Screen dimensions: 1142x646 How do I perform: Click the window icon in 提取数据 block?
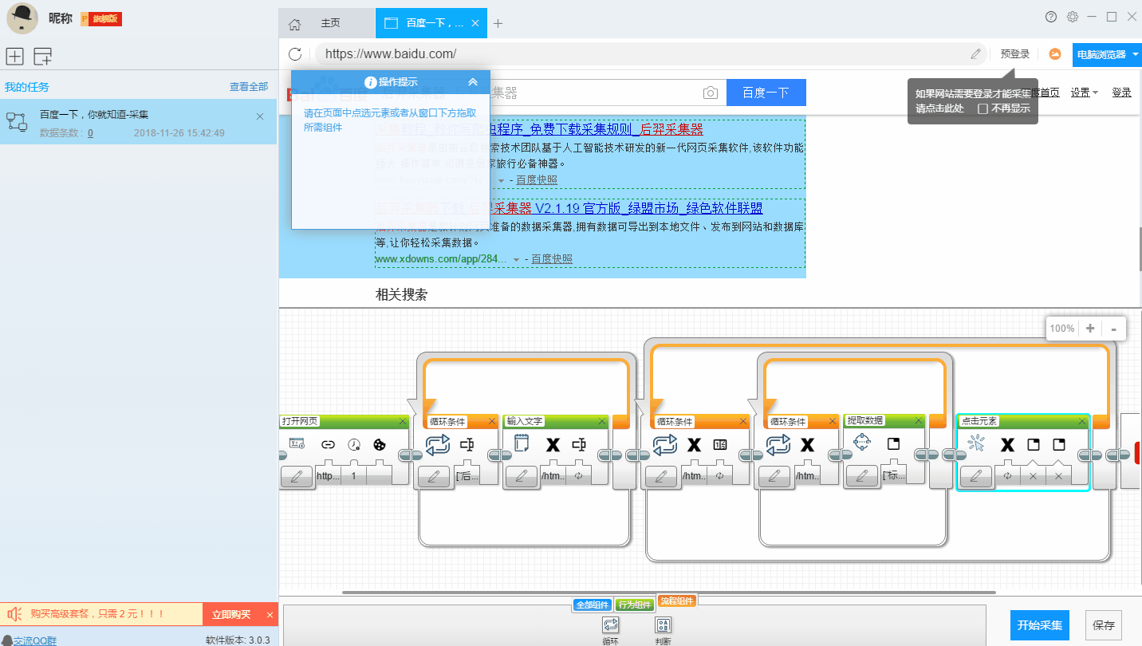894,443
